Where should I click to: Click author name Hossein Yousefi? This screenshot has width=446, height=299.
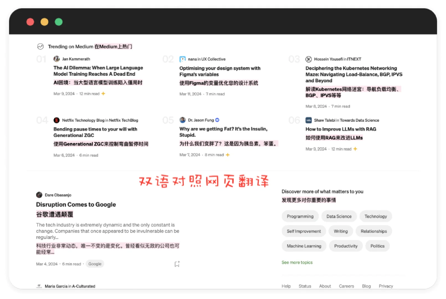point(328,59)
